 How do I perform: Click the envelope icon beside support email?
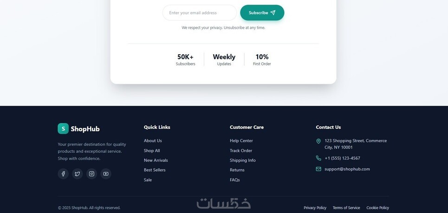click(318, 169)
